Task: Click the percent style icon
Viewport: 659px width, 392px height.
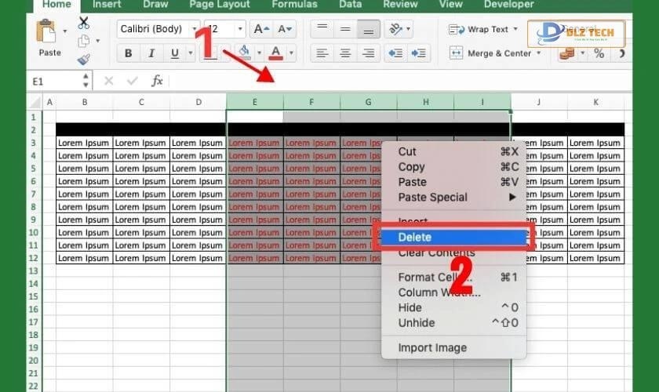Action: pyautogui.click(x=599, y=53)
